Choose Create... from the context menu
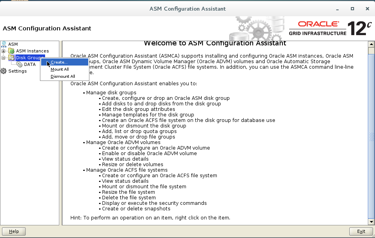The image size is (375, 238). [x=64, y=62]
